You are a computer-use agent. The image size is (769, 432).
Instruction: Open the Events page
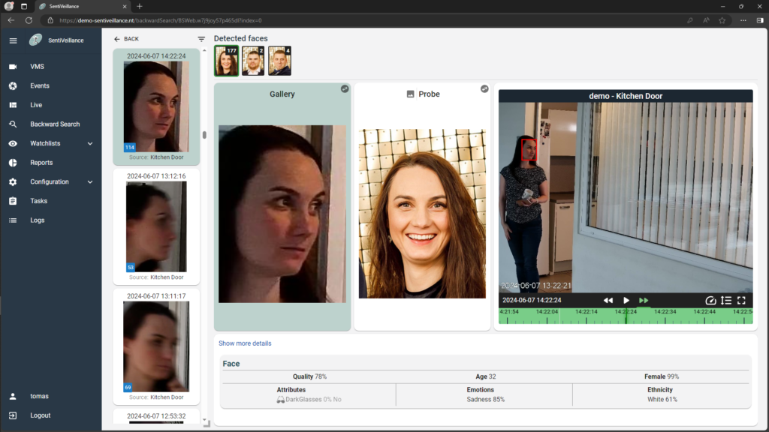pyautogui.click(x=39, y=85)
